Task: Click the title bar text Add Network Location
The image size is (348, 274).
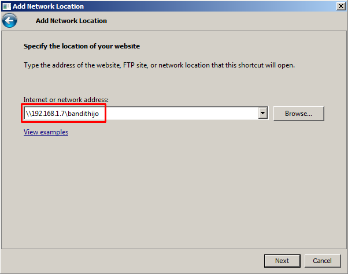Action: pos(47,6)
